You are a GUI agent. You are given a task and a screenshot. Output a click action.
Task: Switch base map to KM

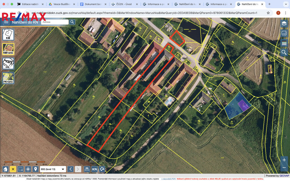[x=8, y=35]
